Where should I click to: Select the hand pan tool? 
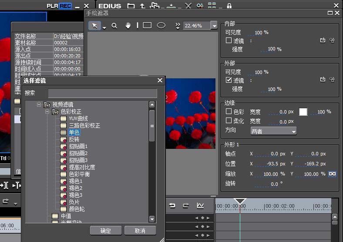point(128,26)
